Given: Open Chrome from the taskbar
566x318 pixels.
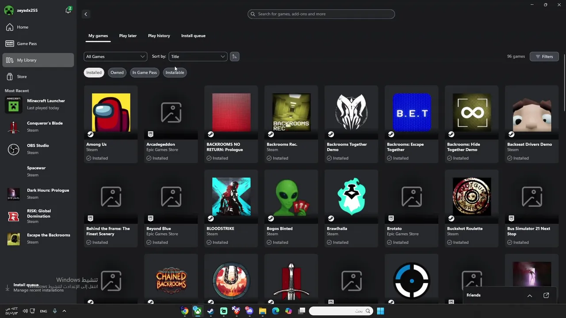Looking at the screenshot, I should (x=185, y=311).
